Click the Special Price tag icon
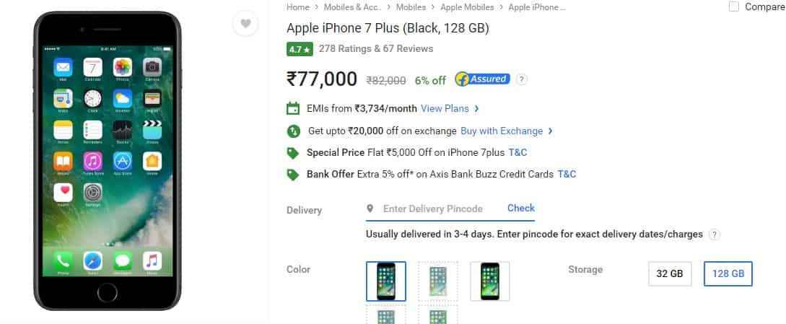Image resolution: width=786 pixels, height=324 pixels. click(x=293, y=153)
